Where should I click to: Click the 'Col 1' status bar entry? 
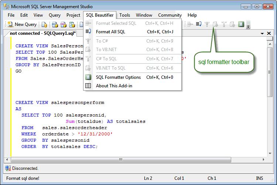click(179, 178)
